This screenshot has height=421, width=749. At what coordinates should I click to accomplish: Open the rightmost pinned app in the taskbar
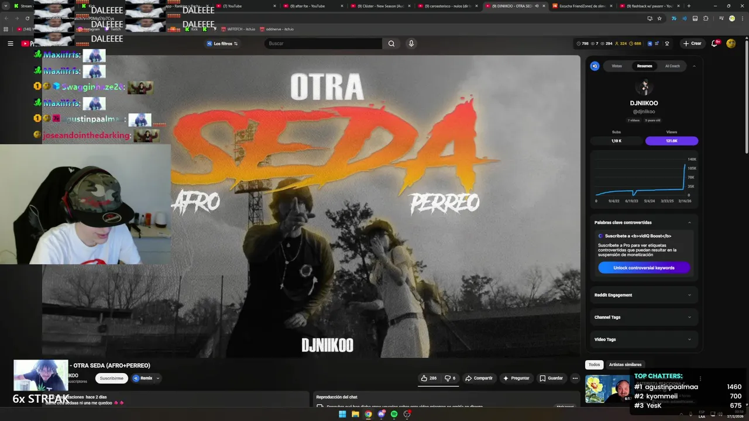tap(407, 414)
